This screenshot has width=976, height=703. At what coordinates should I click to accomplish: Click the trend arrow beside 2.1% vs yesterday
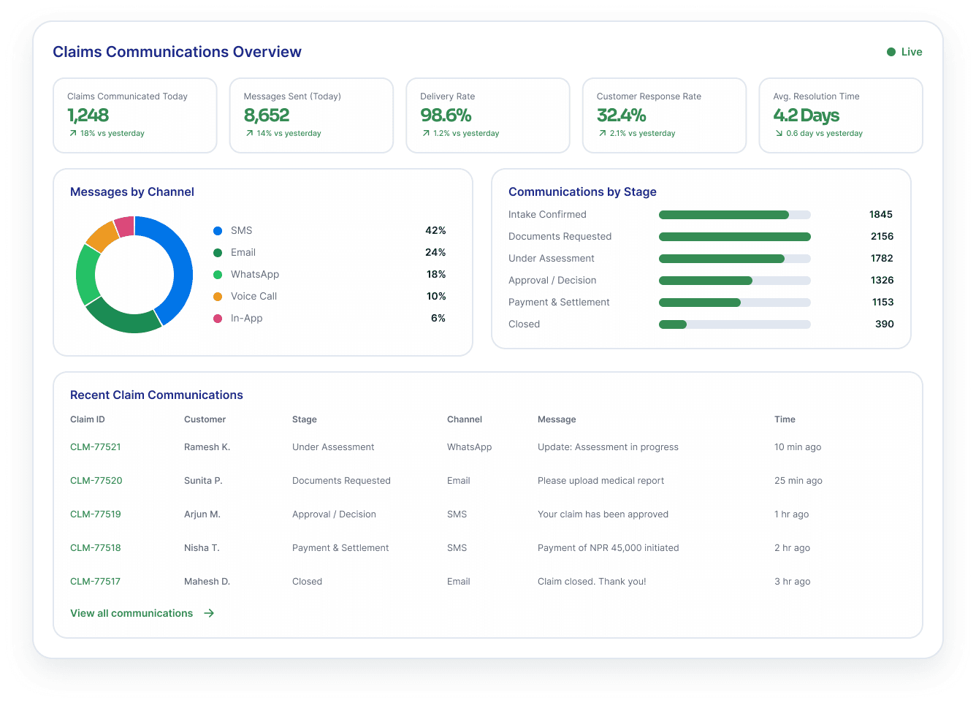(603, 134)
